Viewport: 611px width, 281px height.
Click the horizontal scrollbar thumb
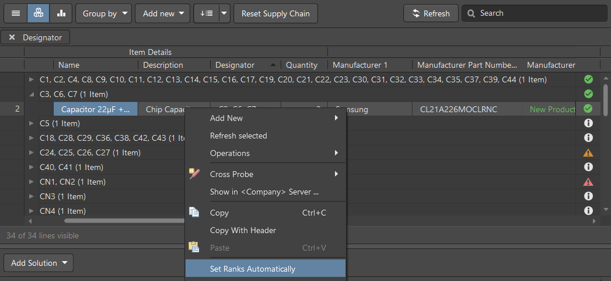point(125,221)
